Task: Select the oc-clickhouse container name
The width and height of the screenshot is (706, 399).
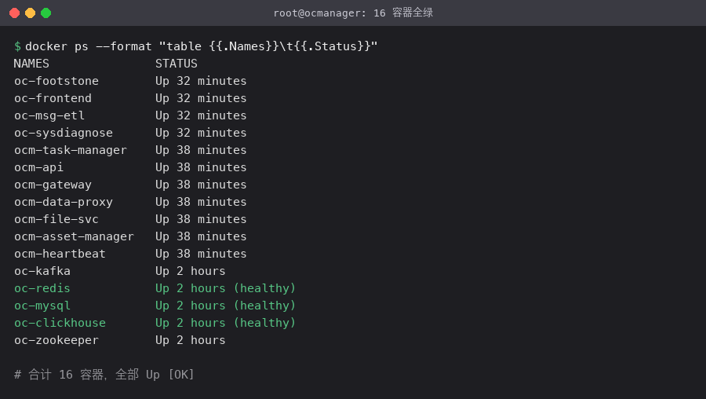Action: (x=60, y=323)
